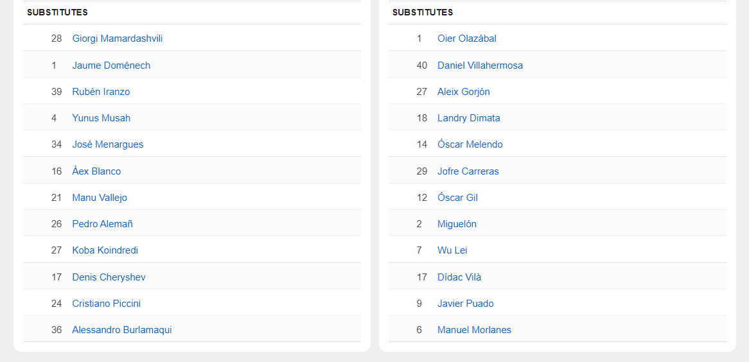The height and width of the screenshot is (362, 749).
Task: Click the Denis Cheryshev link
Action: 109,277
